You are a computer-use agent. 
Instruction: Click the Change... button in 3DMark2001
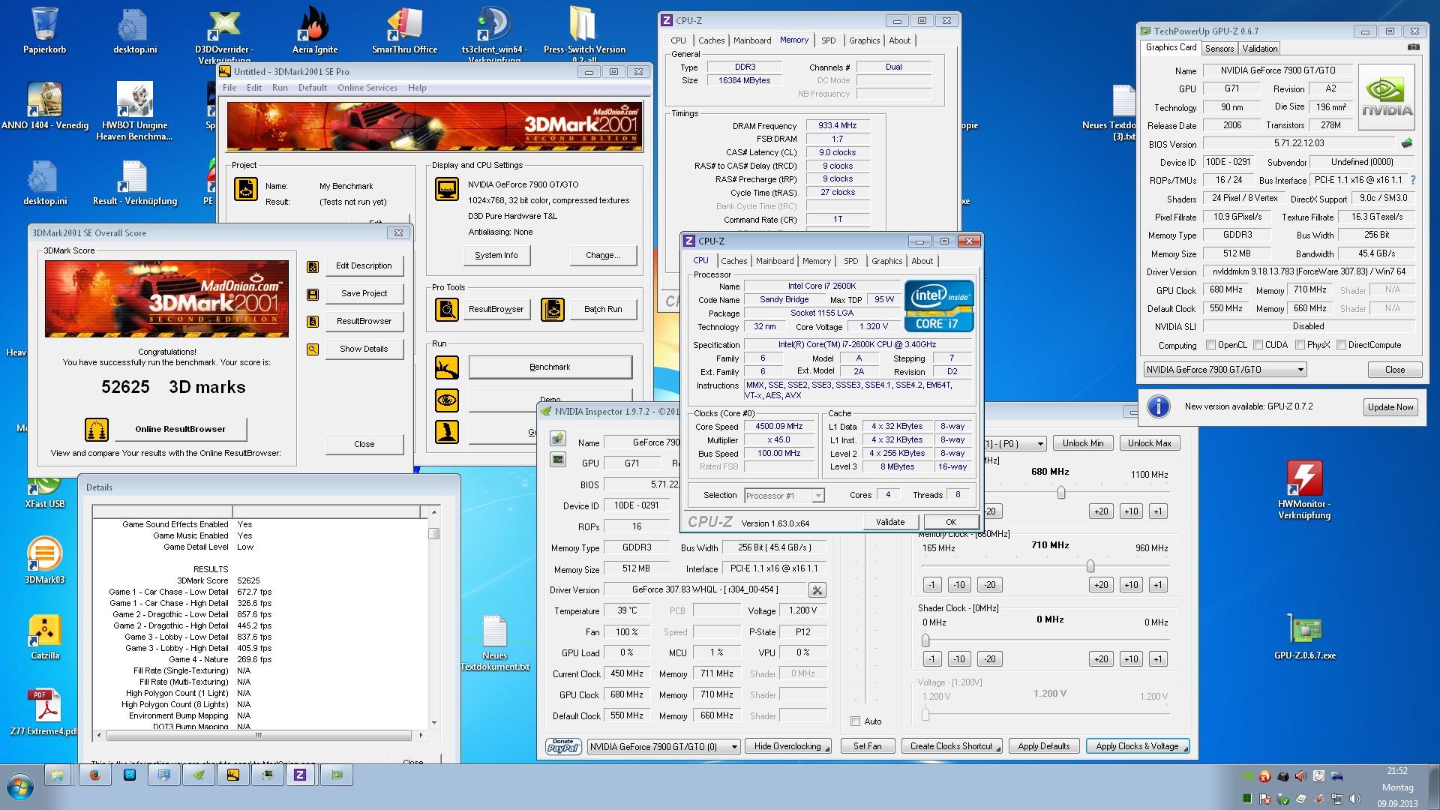(x=603, y=255)
